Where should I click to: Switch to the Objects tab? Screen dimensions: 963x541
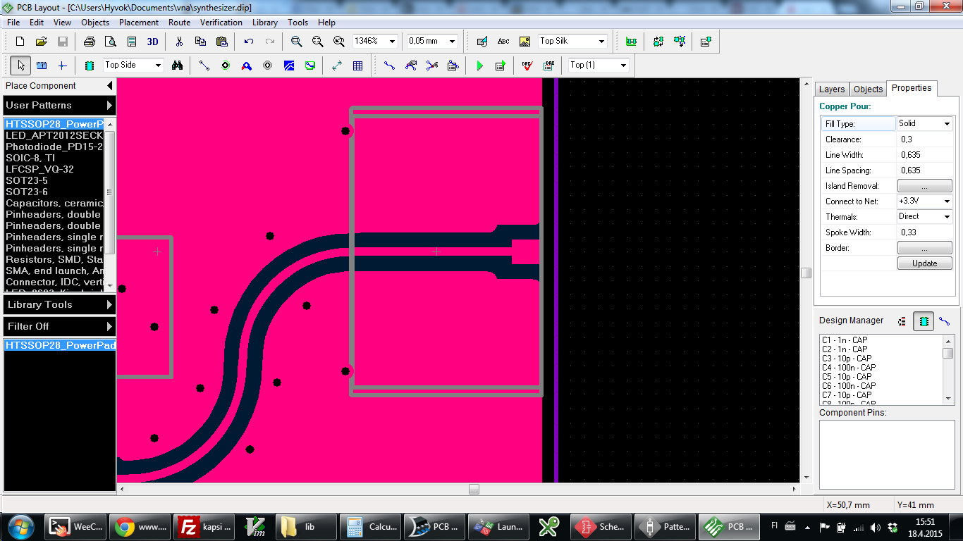[x=868, y=89]
